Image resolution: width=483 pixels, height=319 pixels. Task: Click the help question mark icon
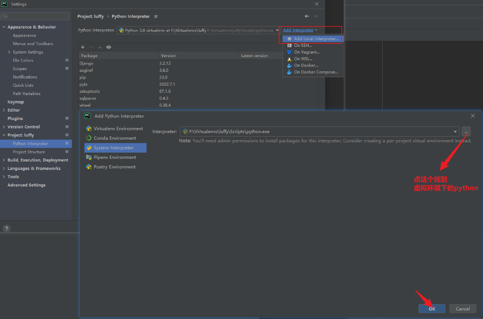pyautogui.click(x=6, y=228)
